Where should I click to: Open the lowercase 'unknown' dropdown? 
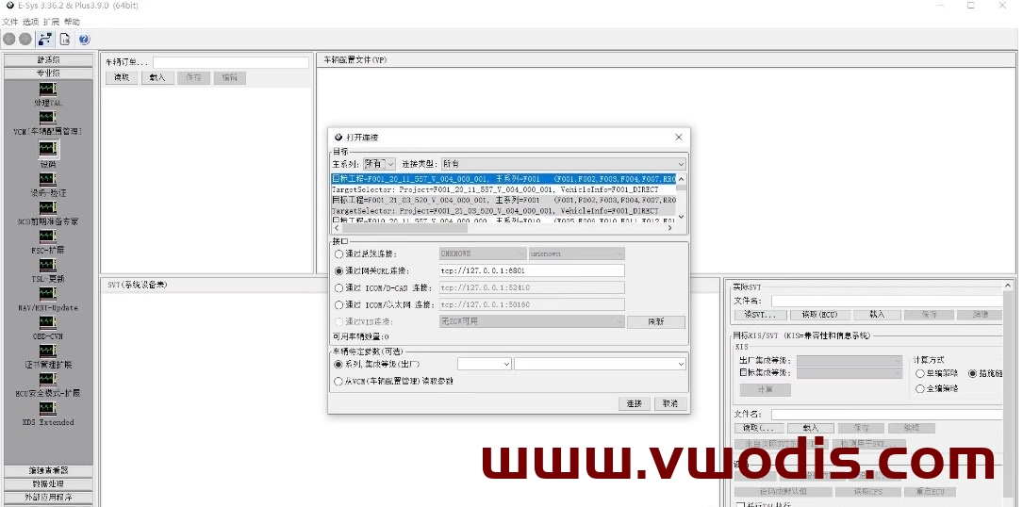(x=577, y=253)
